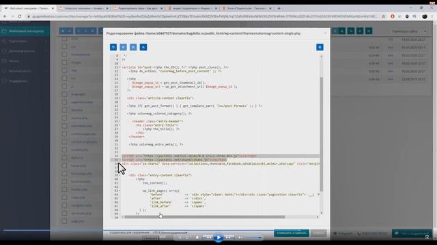
Task: Click code line number 34 in gutter
Action: tap(116, 156)
